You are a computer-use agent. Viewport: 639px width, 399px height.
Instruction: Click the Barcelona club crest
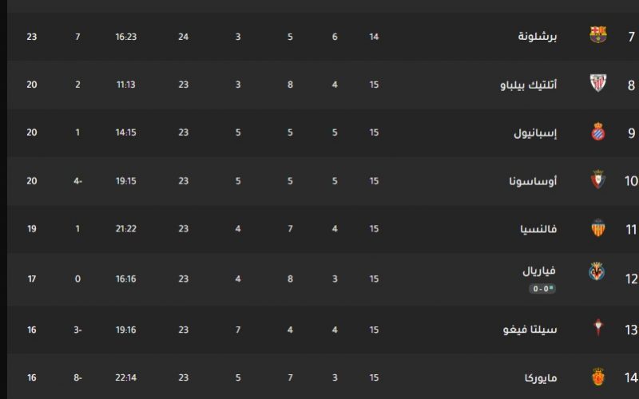pos(597,34)
